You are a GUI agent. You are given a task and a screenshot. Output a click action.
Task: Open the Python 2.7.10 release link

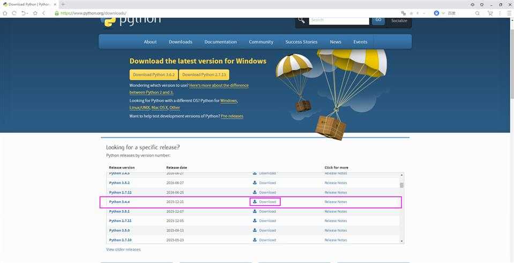pos(120,240)
